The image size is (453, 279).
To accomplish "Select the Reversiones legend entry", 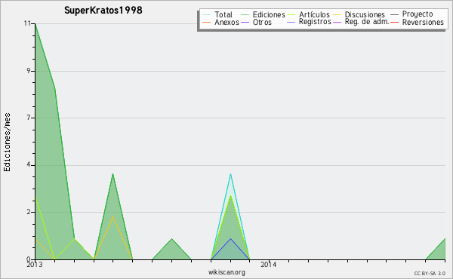I will [x=423, y=22].
